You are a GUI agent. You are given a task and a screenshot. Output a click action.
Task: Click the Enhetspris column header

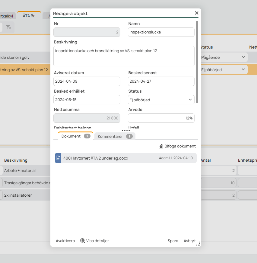[247, 160]
